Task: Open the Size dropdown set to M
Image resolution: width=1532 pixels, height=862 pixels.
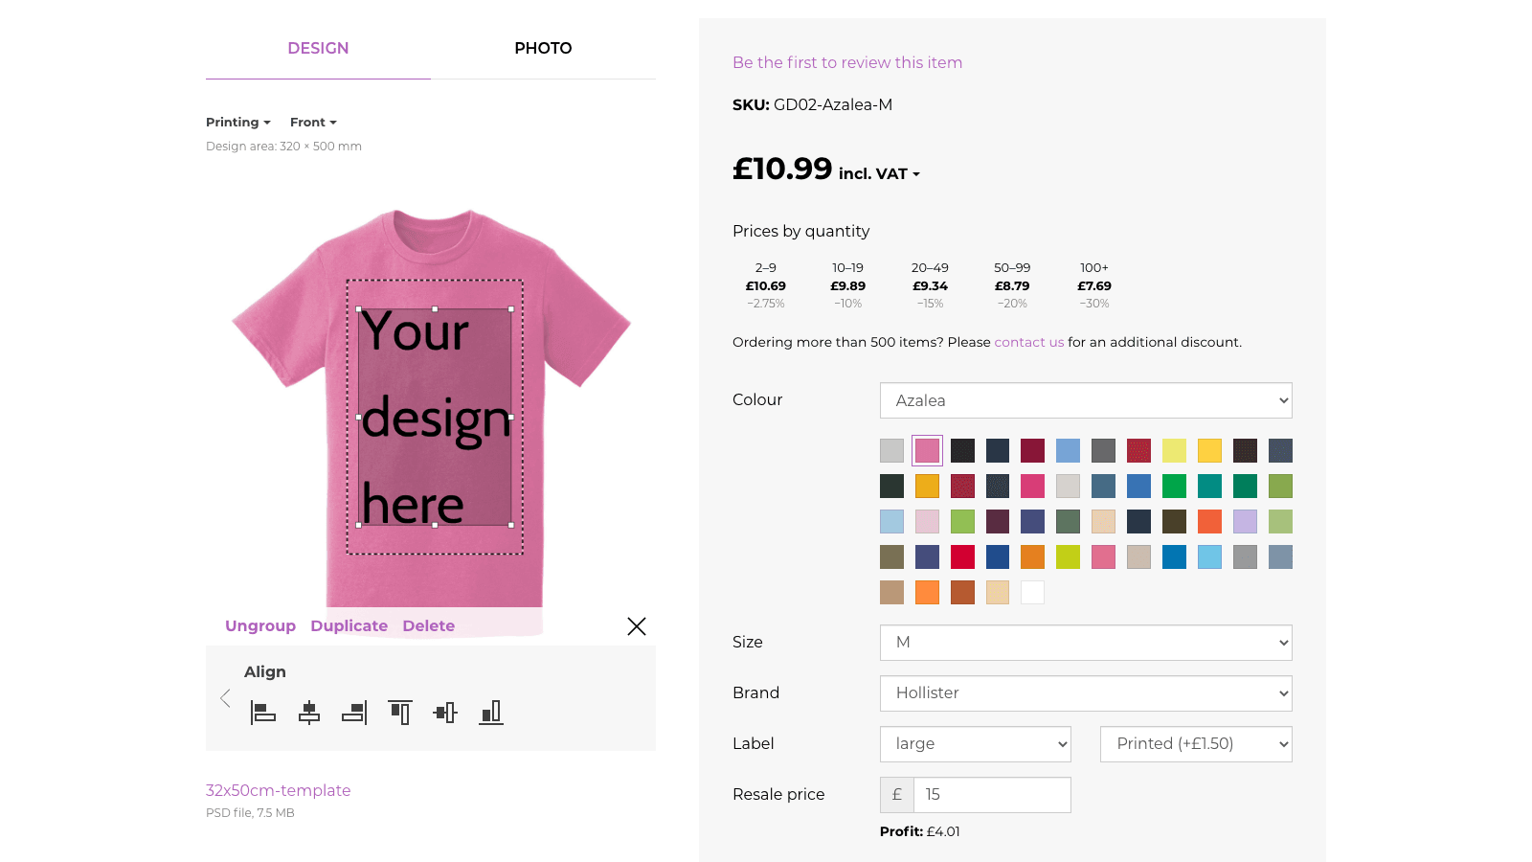Action: click(x=1085, y=643)
